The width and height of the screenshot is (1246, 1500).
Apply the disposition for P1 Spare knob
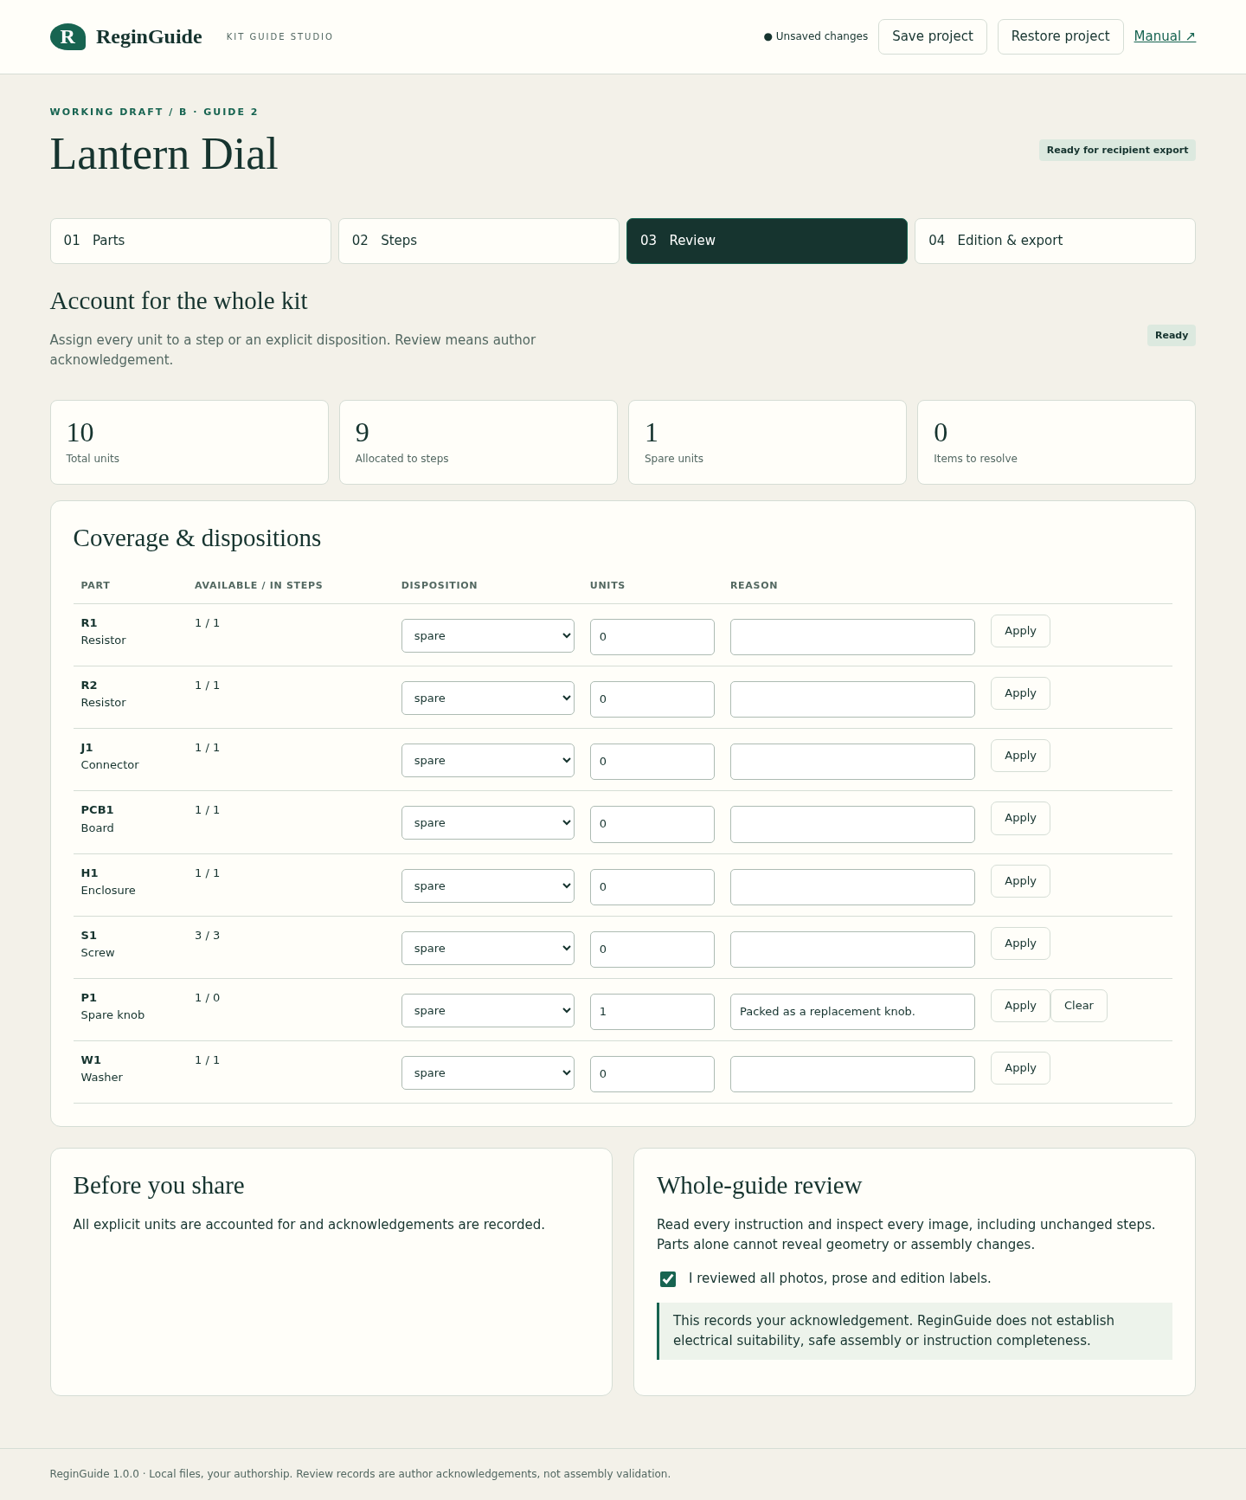(1020, 1006)
